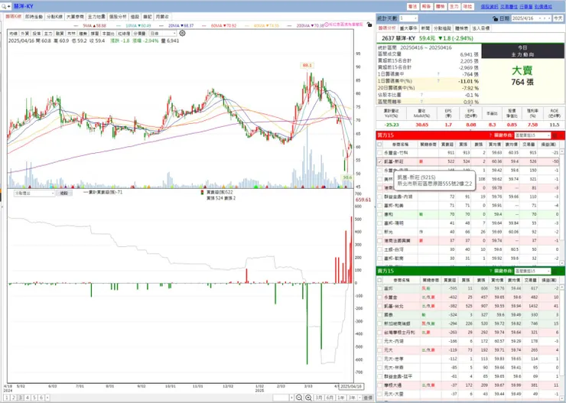This screenshot has width=566, height=403.
Task: Click the help question mark in 買方15 header
Action: 490,135
